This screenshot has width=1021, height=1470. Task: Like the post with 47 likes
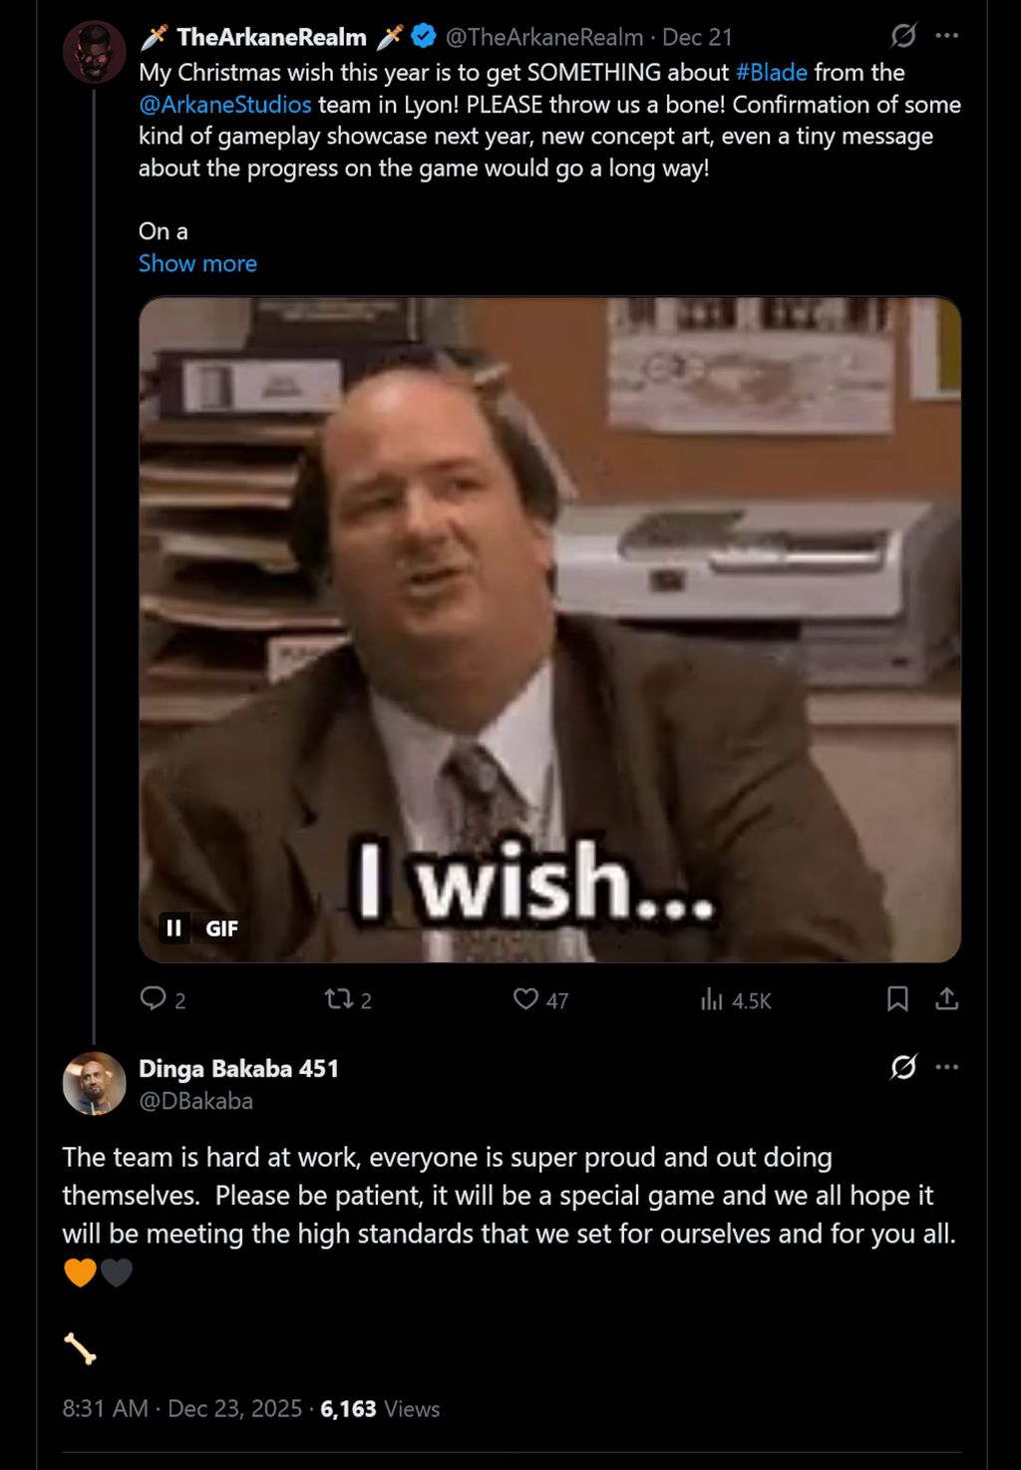tap(525, 998)
